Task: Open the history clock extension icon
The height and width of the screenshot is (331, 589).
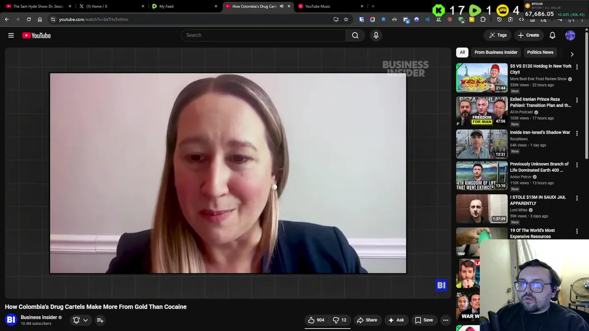Action: click(499, 19)
